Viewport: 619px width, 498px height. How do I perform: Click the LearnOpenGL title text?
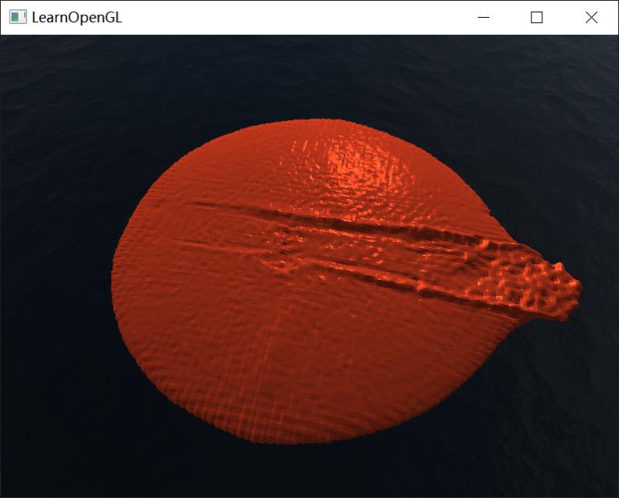[76, 17]
